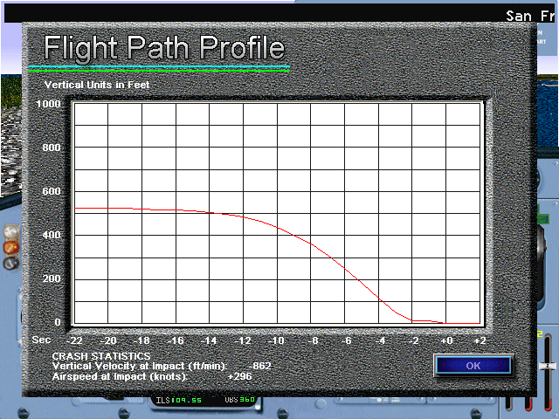Click the 200 feet axis label

(52, 278)
